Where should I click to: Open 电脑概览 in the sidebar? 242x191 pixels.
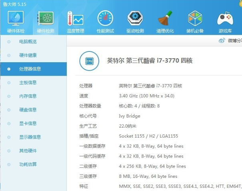[x=28, y=41]
